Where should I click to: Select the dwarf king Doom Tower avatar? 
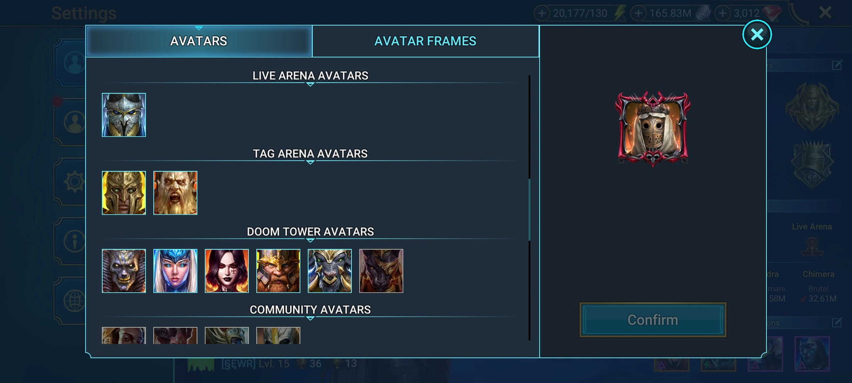tap(278, 271)
